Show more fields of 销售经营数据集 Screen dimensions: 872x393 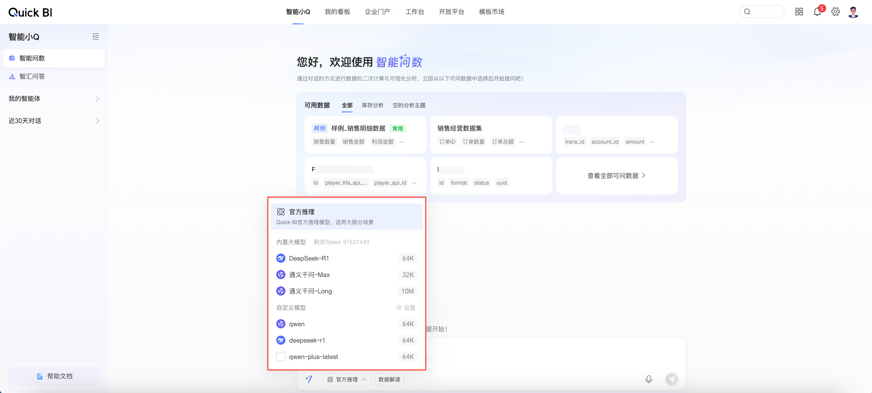tap(522, 142)
